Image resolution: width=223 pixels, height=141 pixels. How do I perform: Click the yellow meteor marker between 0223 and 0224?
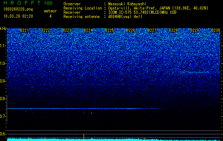(x=84, y=138)
